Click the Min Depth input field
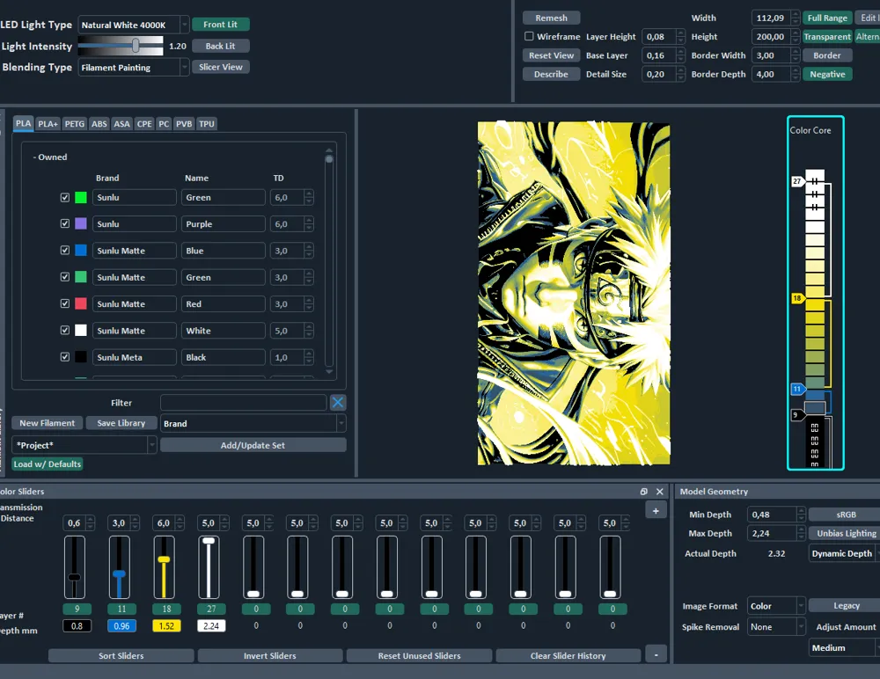Screen dimensions: 880x679 (x=773, y=515)
